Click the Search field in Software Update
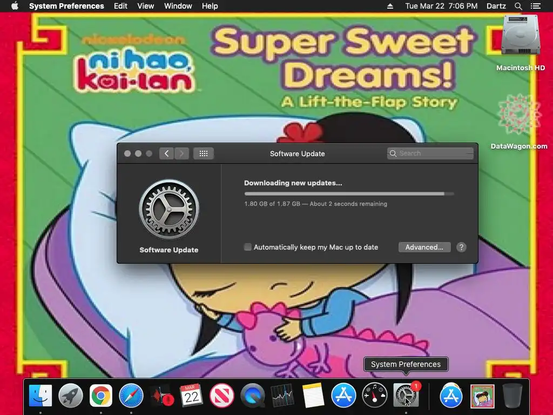Screen dimensions: 553x415 430,153
